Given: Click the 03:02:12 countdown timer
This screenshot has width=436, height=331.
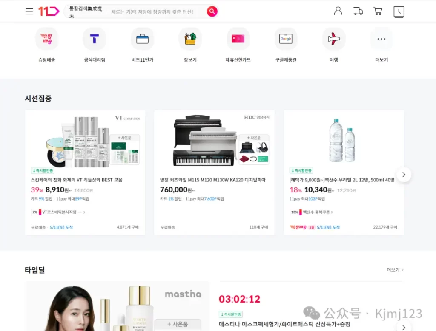Looking at the screenshot, I should pyautogui.click(x=239, y=299).
